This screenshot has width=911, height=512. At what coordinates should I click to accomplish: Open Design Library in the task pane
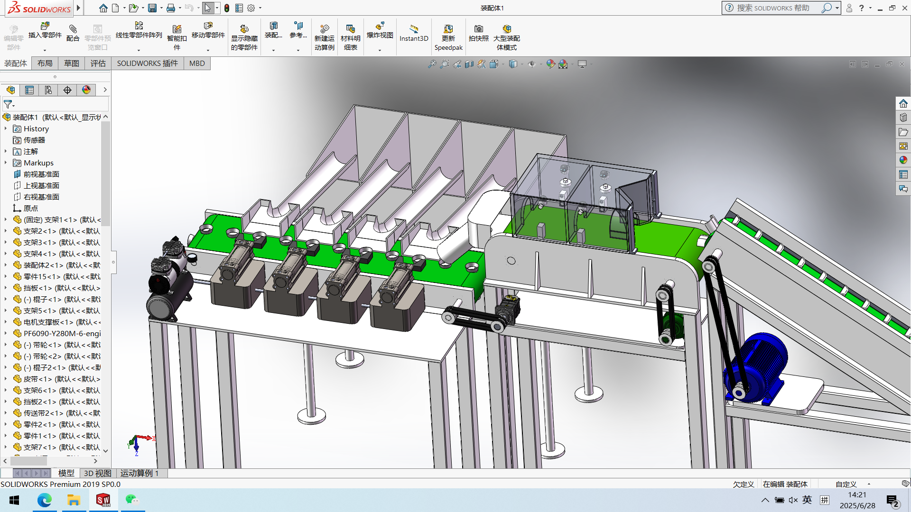point(903,118)
